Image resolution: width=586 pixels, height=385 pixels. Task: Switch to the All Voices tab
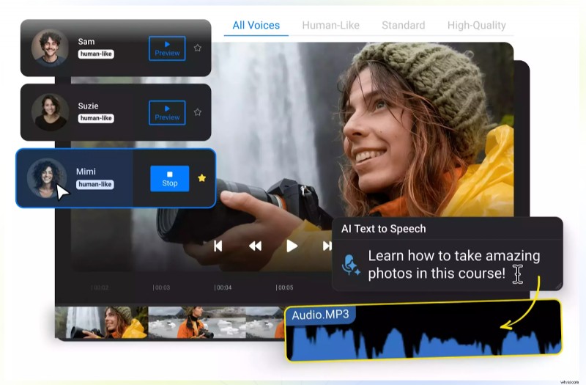256,26
